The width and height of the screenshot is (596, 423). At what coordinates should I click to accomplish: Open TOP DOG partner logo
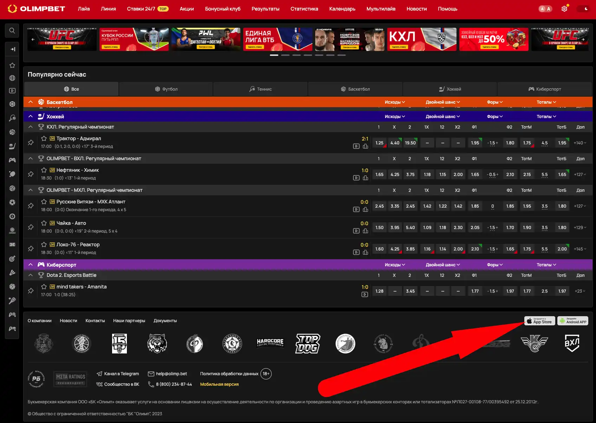pyautogui.click(x=307, y=343)
